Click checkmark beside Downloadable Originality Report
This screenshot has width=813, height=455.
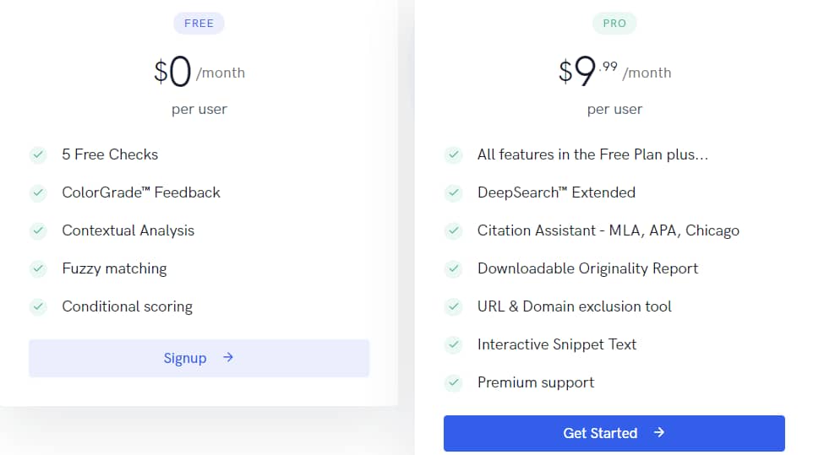(453, 268)
